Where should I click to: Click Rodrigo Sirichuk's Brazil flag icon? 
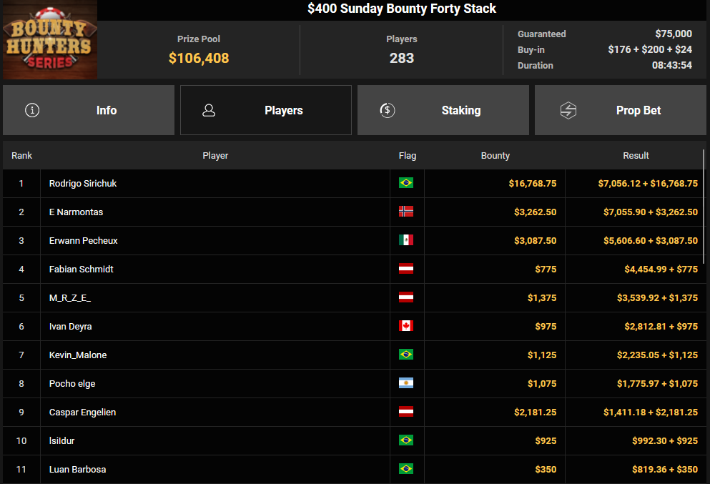point(406,183)
